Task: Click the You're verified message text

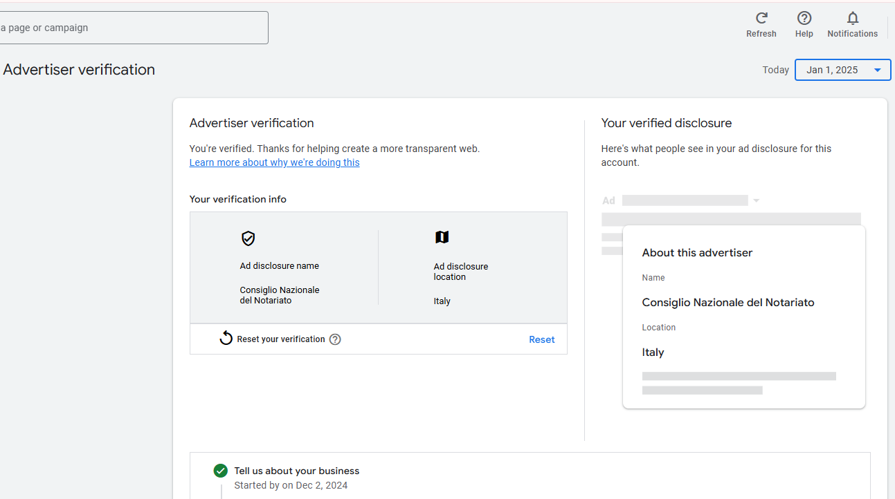Action: point(334,149)
